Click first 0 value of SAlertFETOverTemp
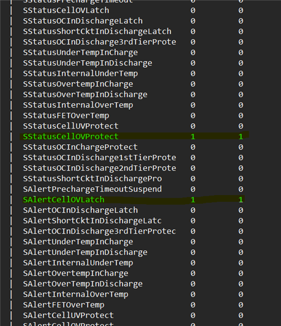 point(193,305)
